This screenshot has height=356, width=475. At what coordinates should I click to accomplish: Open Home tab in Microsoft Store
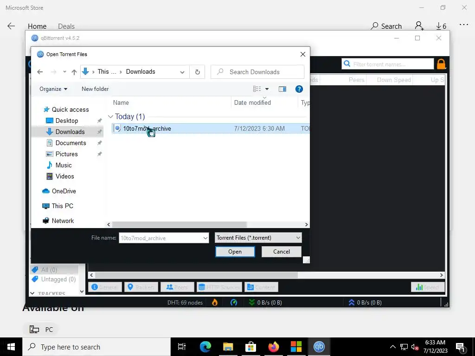[37, 26]
